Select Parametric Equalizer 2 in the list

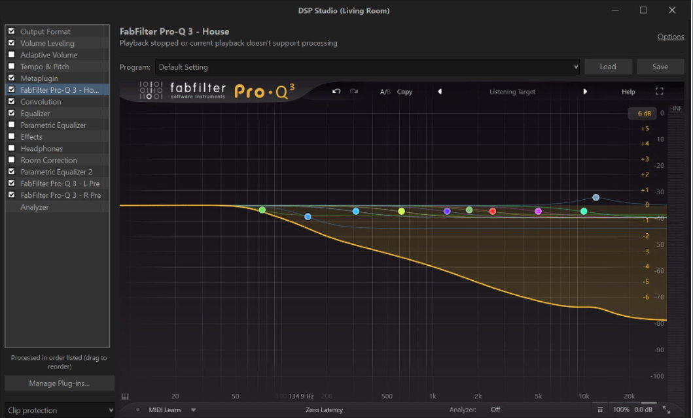point(56,172)
